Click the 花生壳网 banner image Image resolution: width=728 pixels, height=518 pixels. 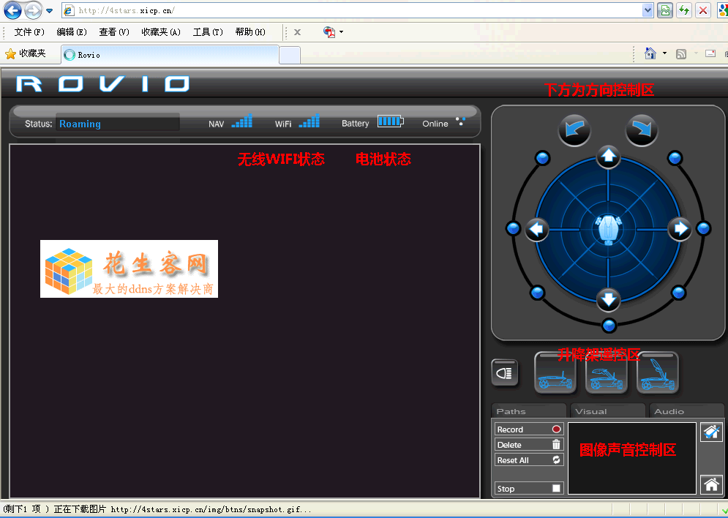click(x=129, y=269)
